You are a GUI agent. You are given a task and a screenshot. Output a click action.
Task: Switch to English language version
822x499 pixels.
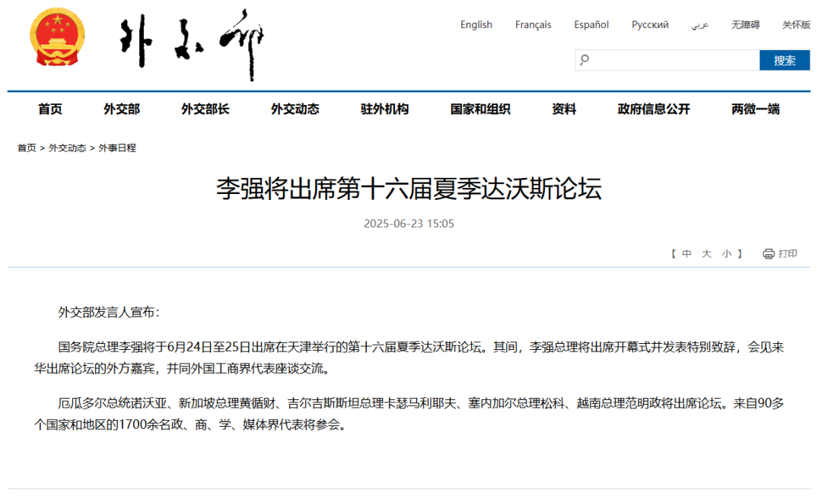[476, 24]
